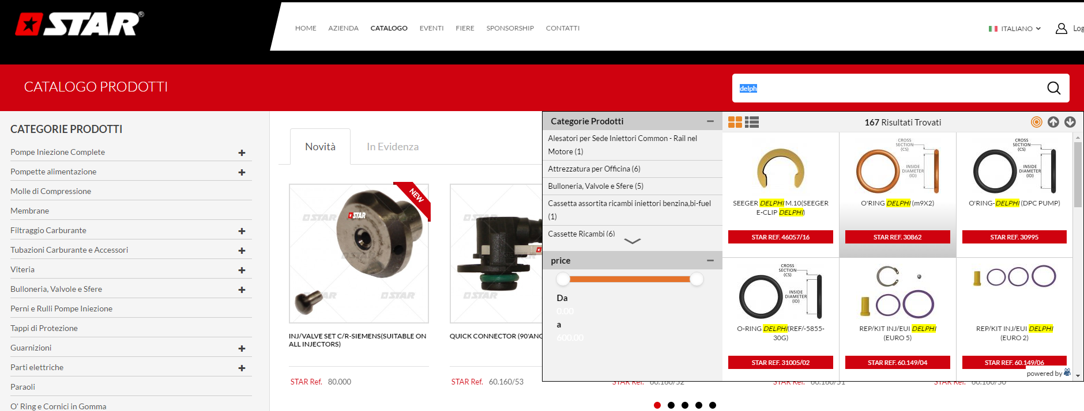
Task: Show more categories with the chevron
Action: pos(632,241)
